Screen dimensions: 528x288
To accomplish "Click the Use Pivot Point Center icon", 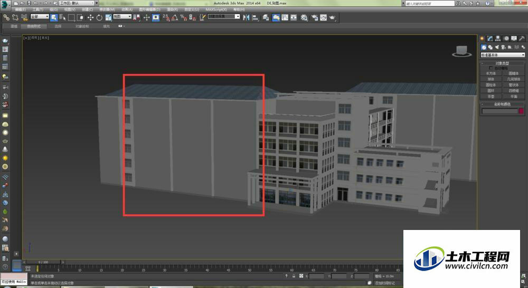I will click(137, 17).
